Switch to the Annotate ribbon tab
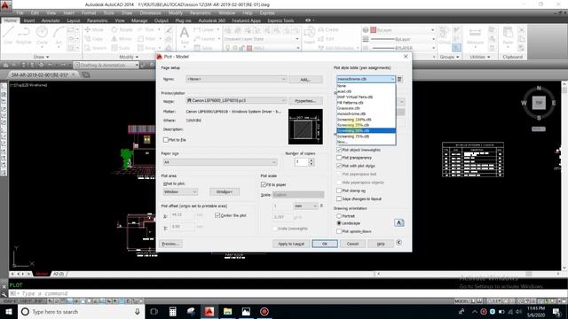The width and height of the screenshot is (568, 319). 51,20
